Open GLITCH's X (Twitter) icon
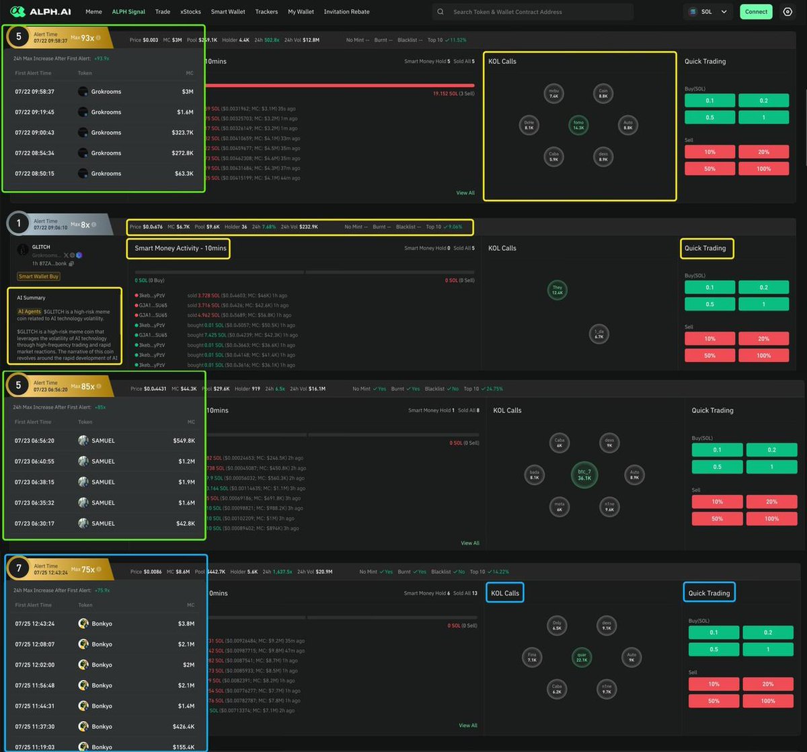Image resolution: width=807 pixels, height=752 pixels. click(66, 256)
